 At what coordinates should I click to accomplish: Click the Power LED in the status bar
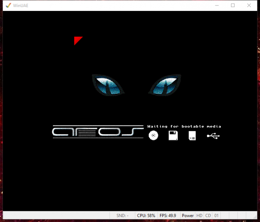click(188, 215)
